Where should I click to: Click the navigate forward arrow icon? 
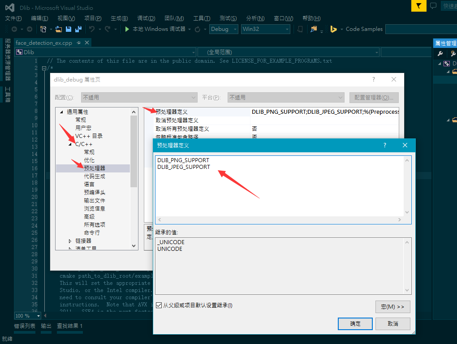coord(30,29)
